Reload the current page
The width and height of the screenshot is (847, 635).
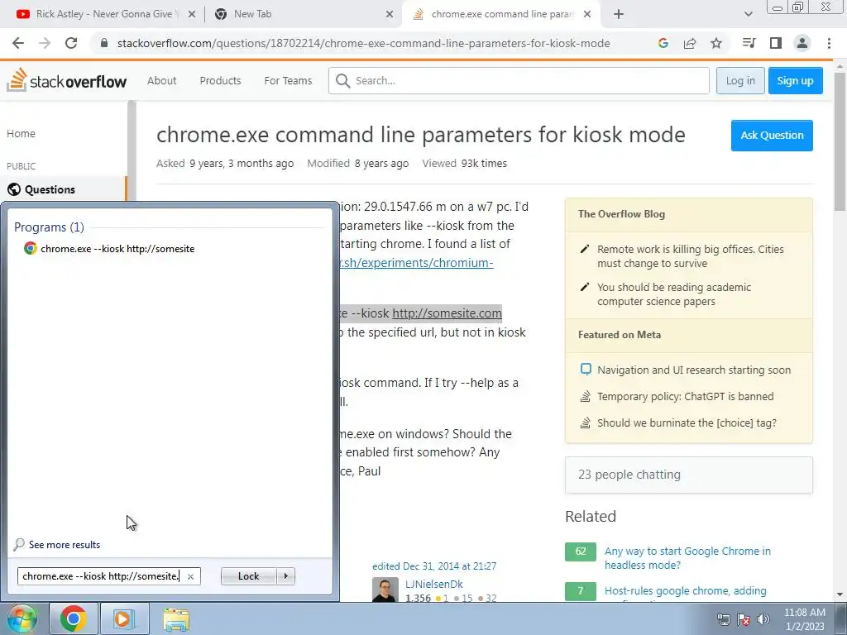tap(71, 43)
